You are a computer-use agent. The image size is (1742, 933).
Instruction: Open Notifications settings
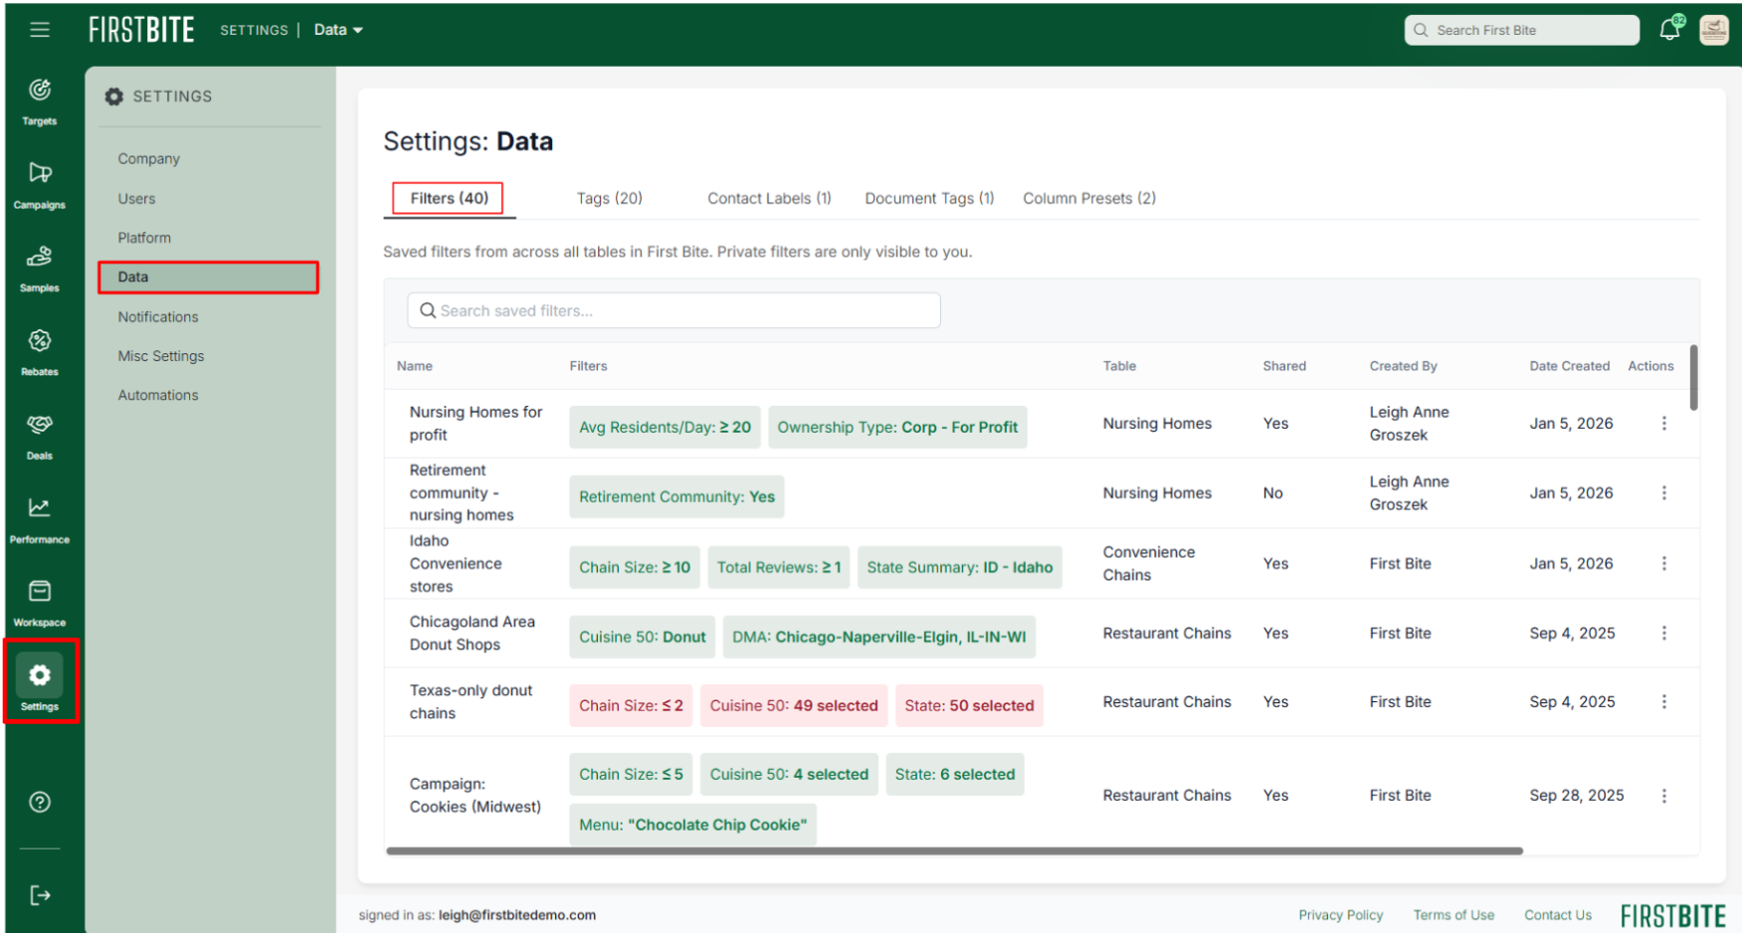(158, 316)
